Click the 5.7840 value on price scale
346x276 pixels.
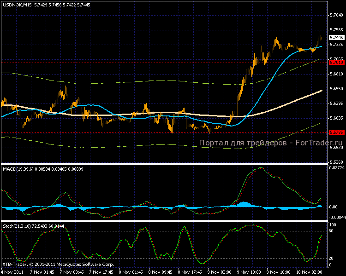(336, 15)
